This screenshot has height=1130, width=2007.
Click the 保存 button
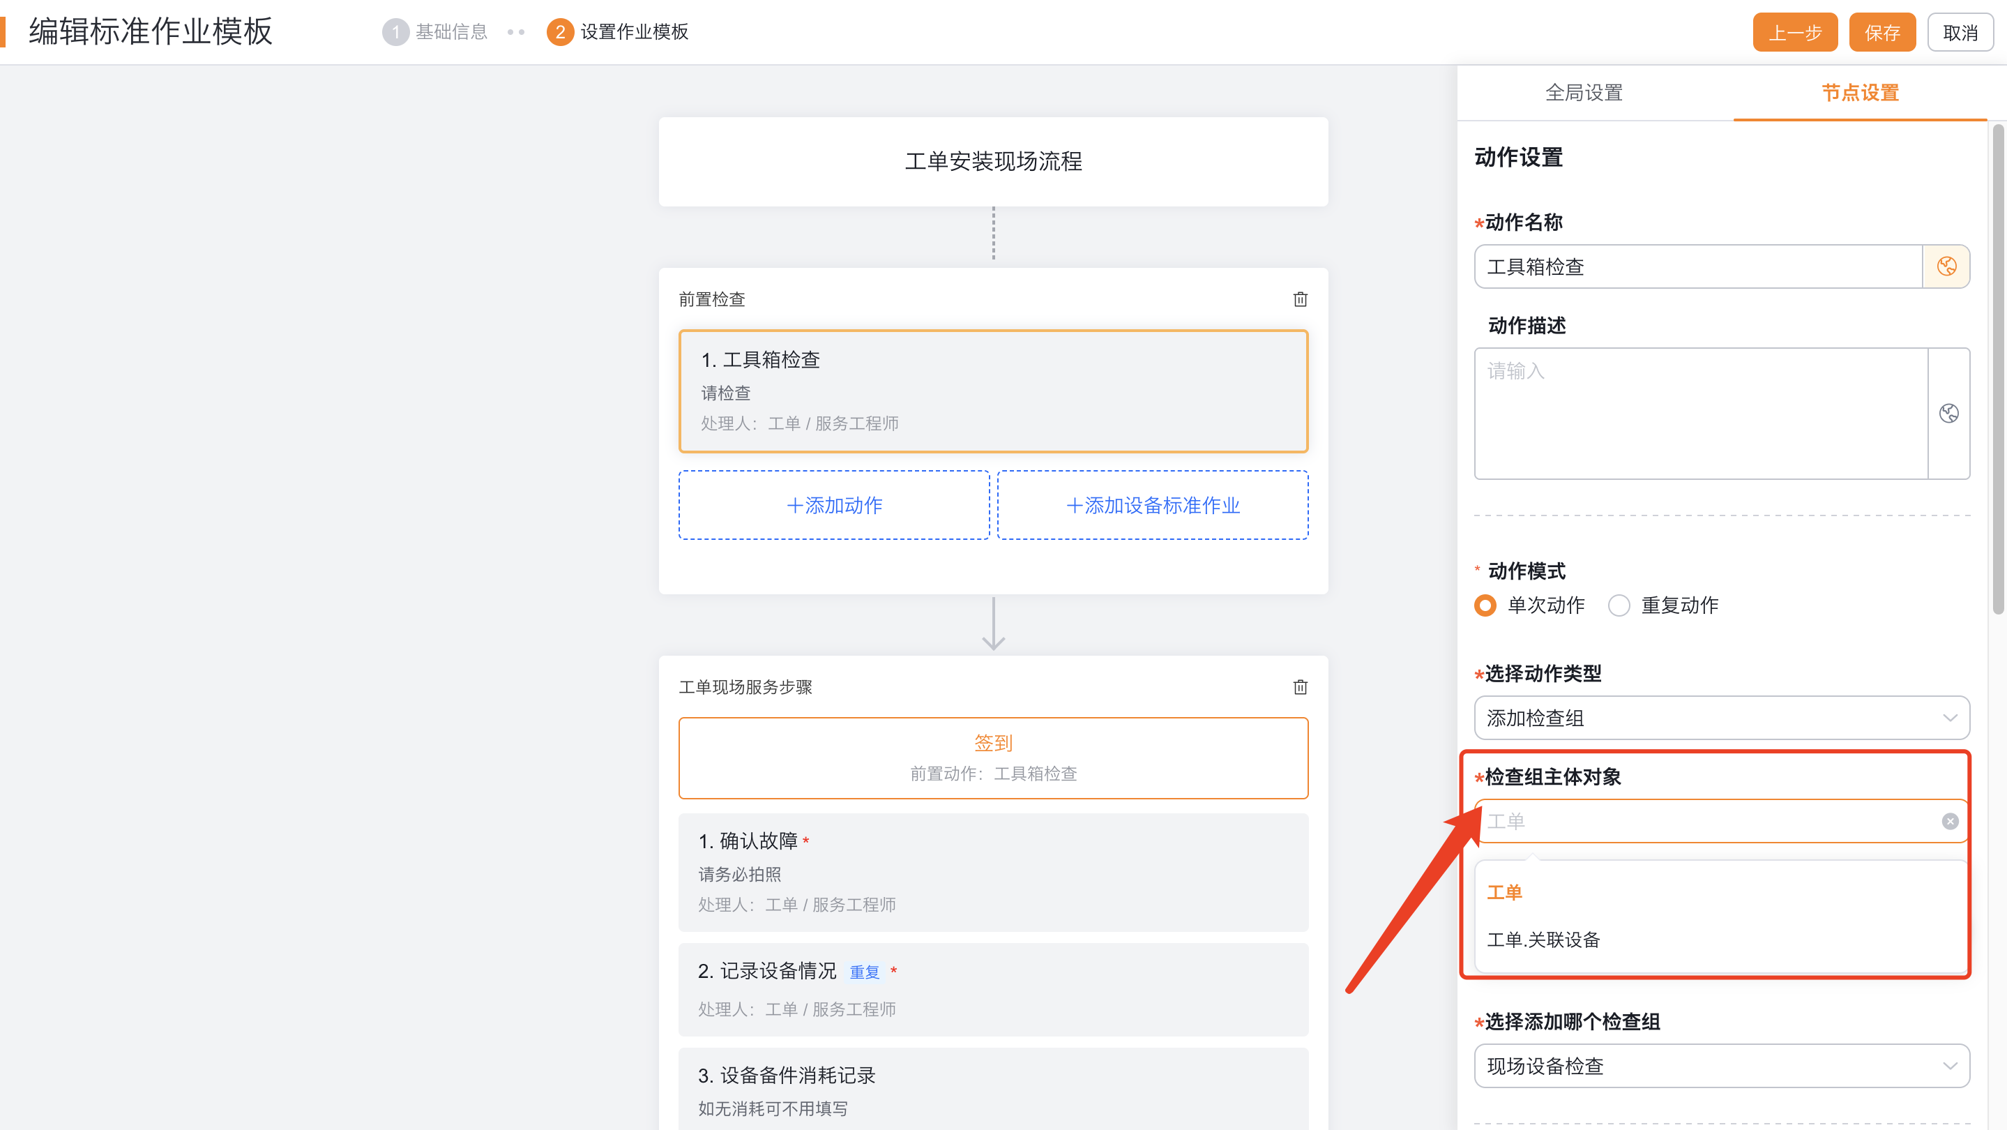click(1881, 33)
